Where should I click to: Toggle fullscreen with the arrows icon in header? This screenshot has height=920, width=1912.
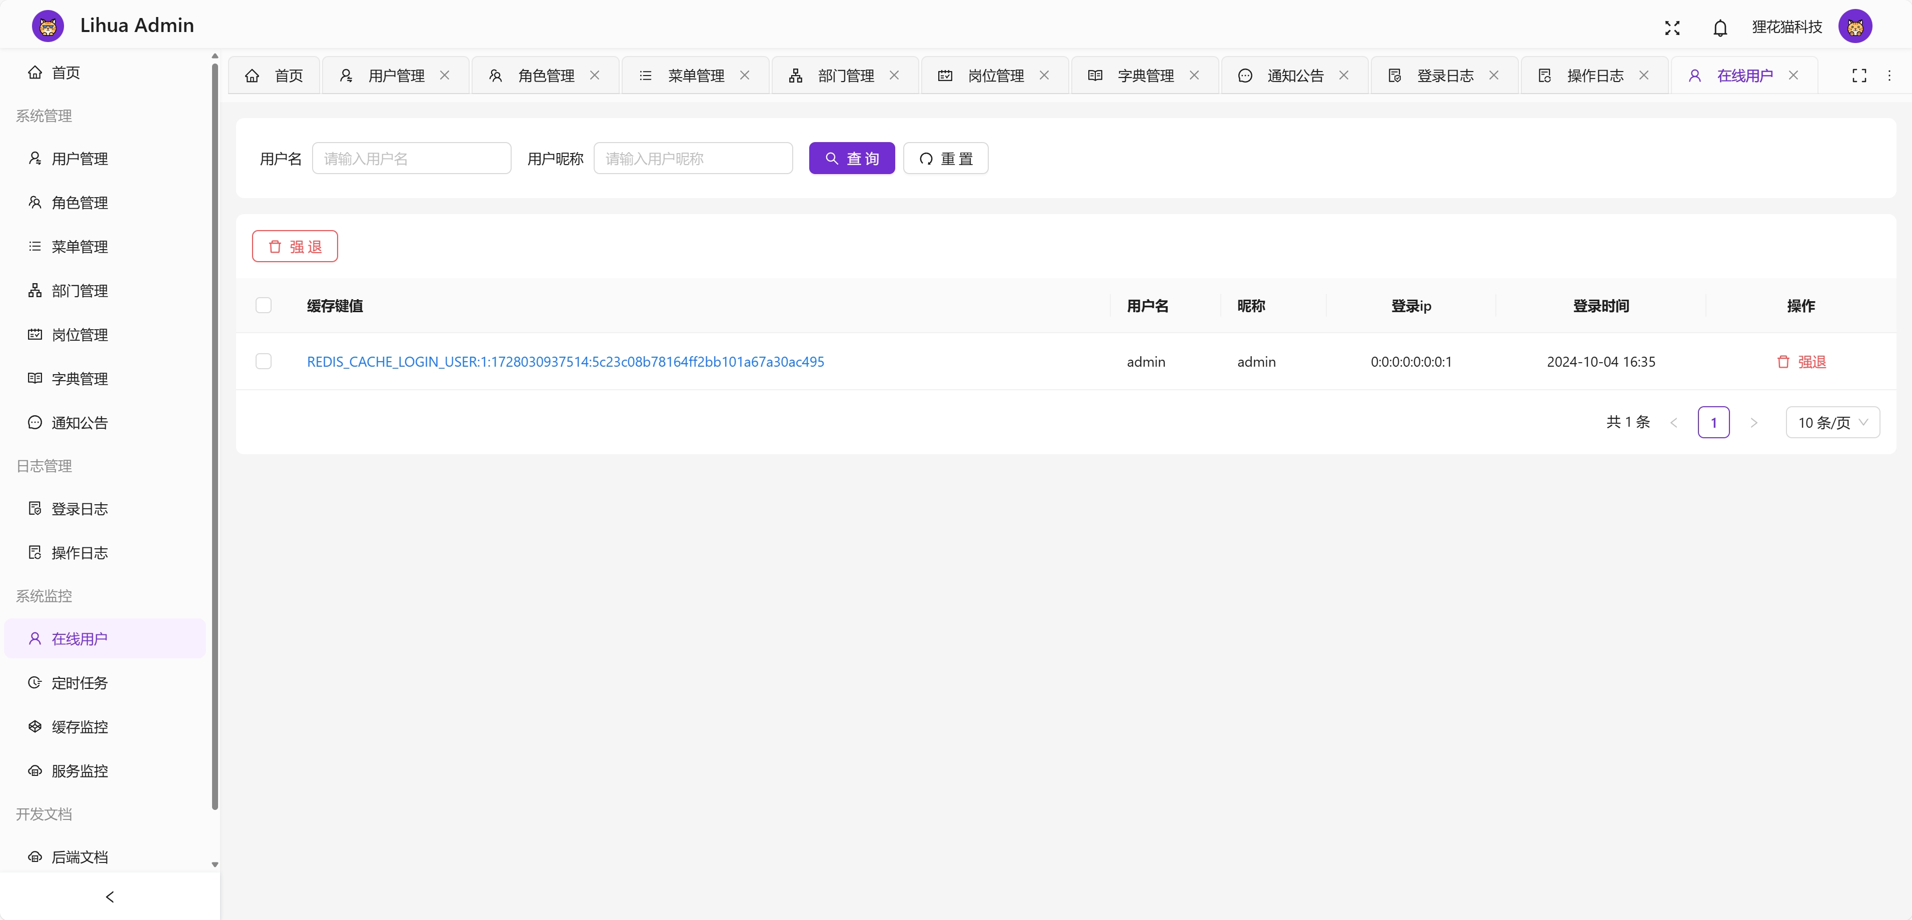click(1671, 28)
